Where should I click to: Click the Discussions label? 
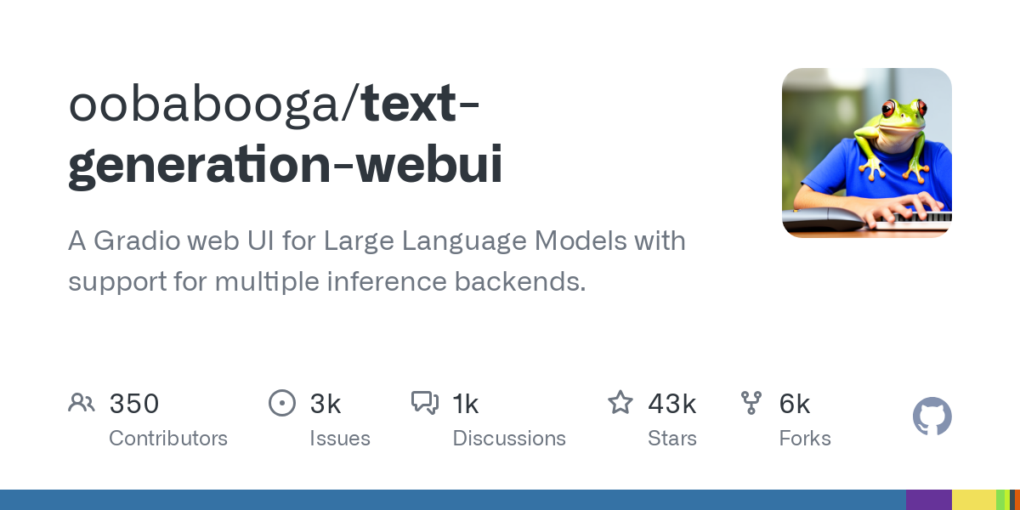(509, 439)
